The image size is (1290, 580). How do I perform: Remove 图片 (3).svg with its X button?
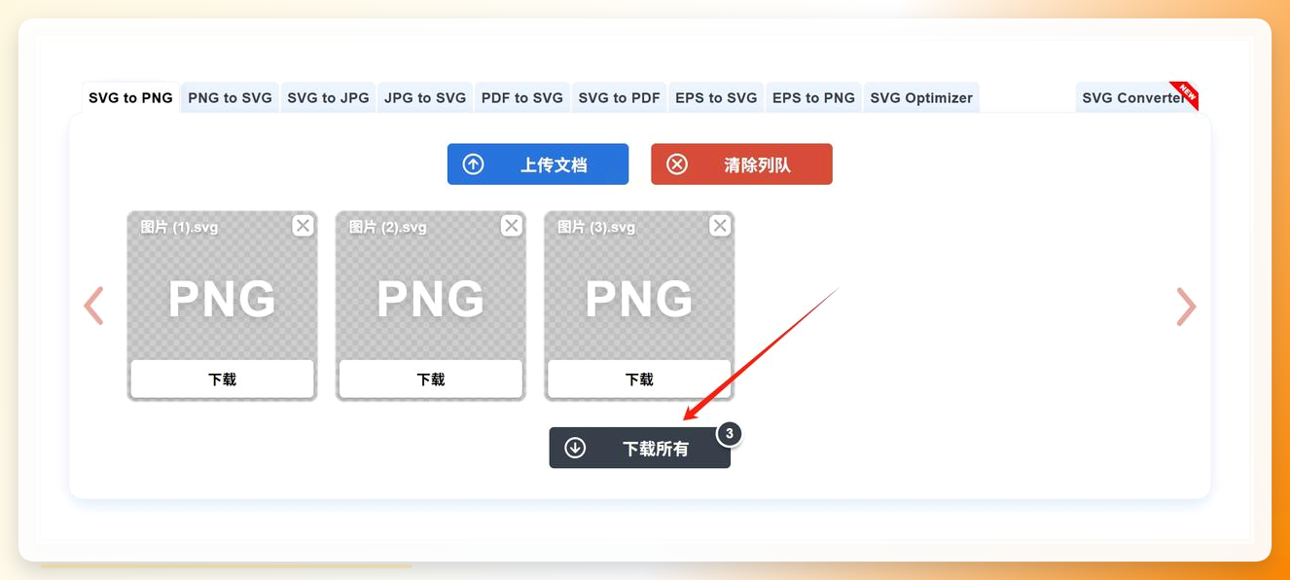pos(720,226)
